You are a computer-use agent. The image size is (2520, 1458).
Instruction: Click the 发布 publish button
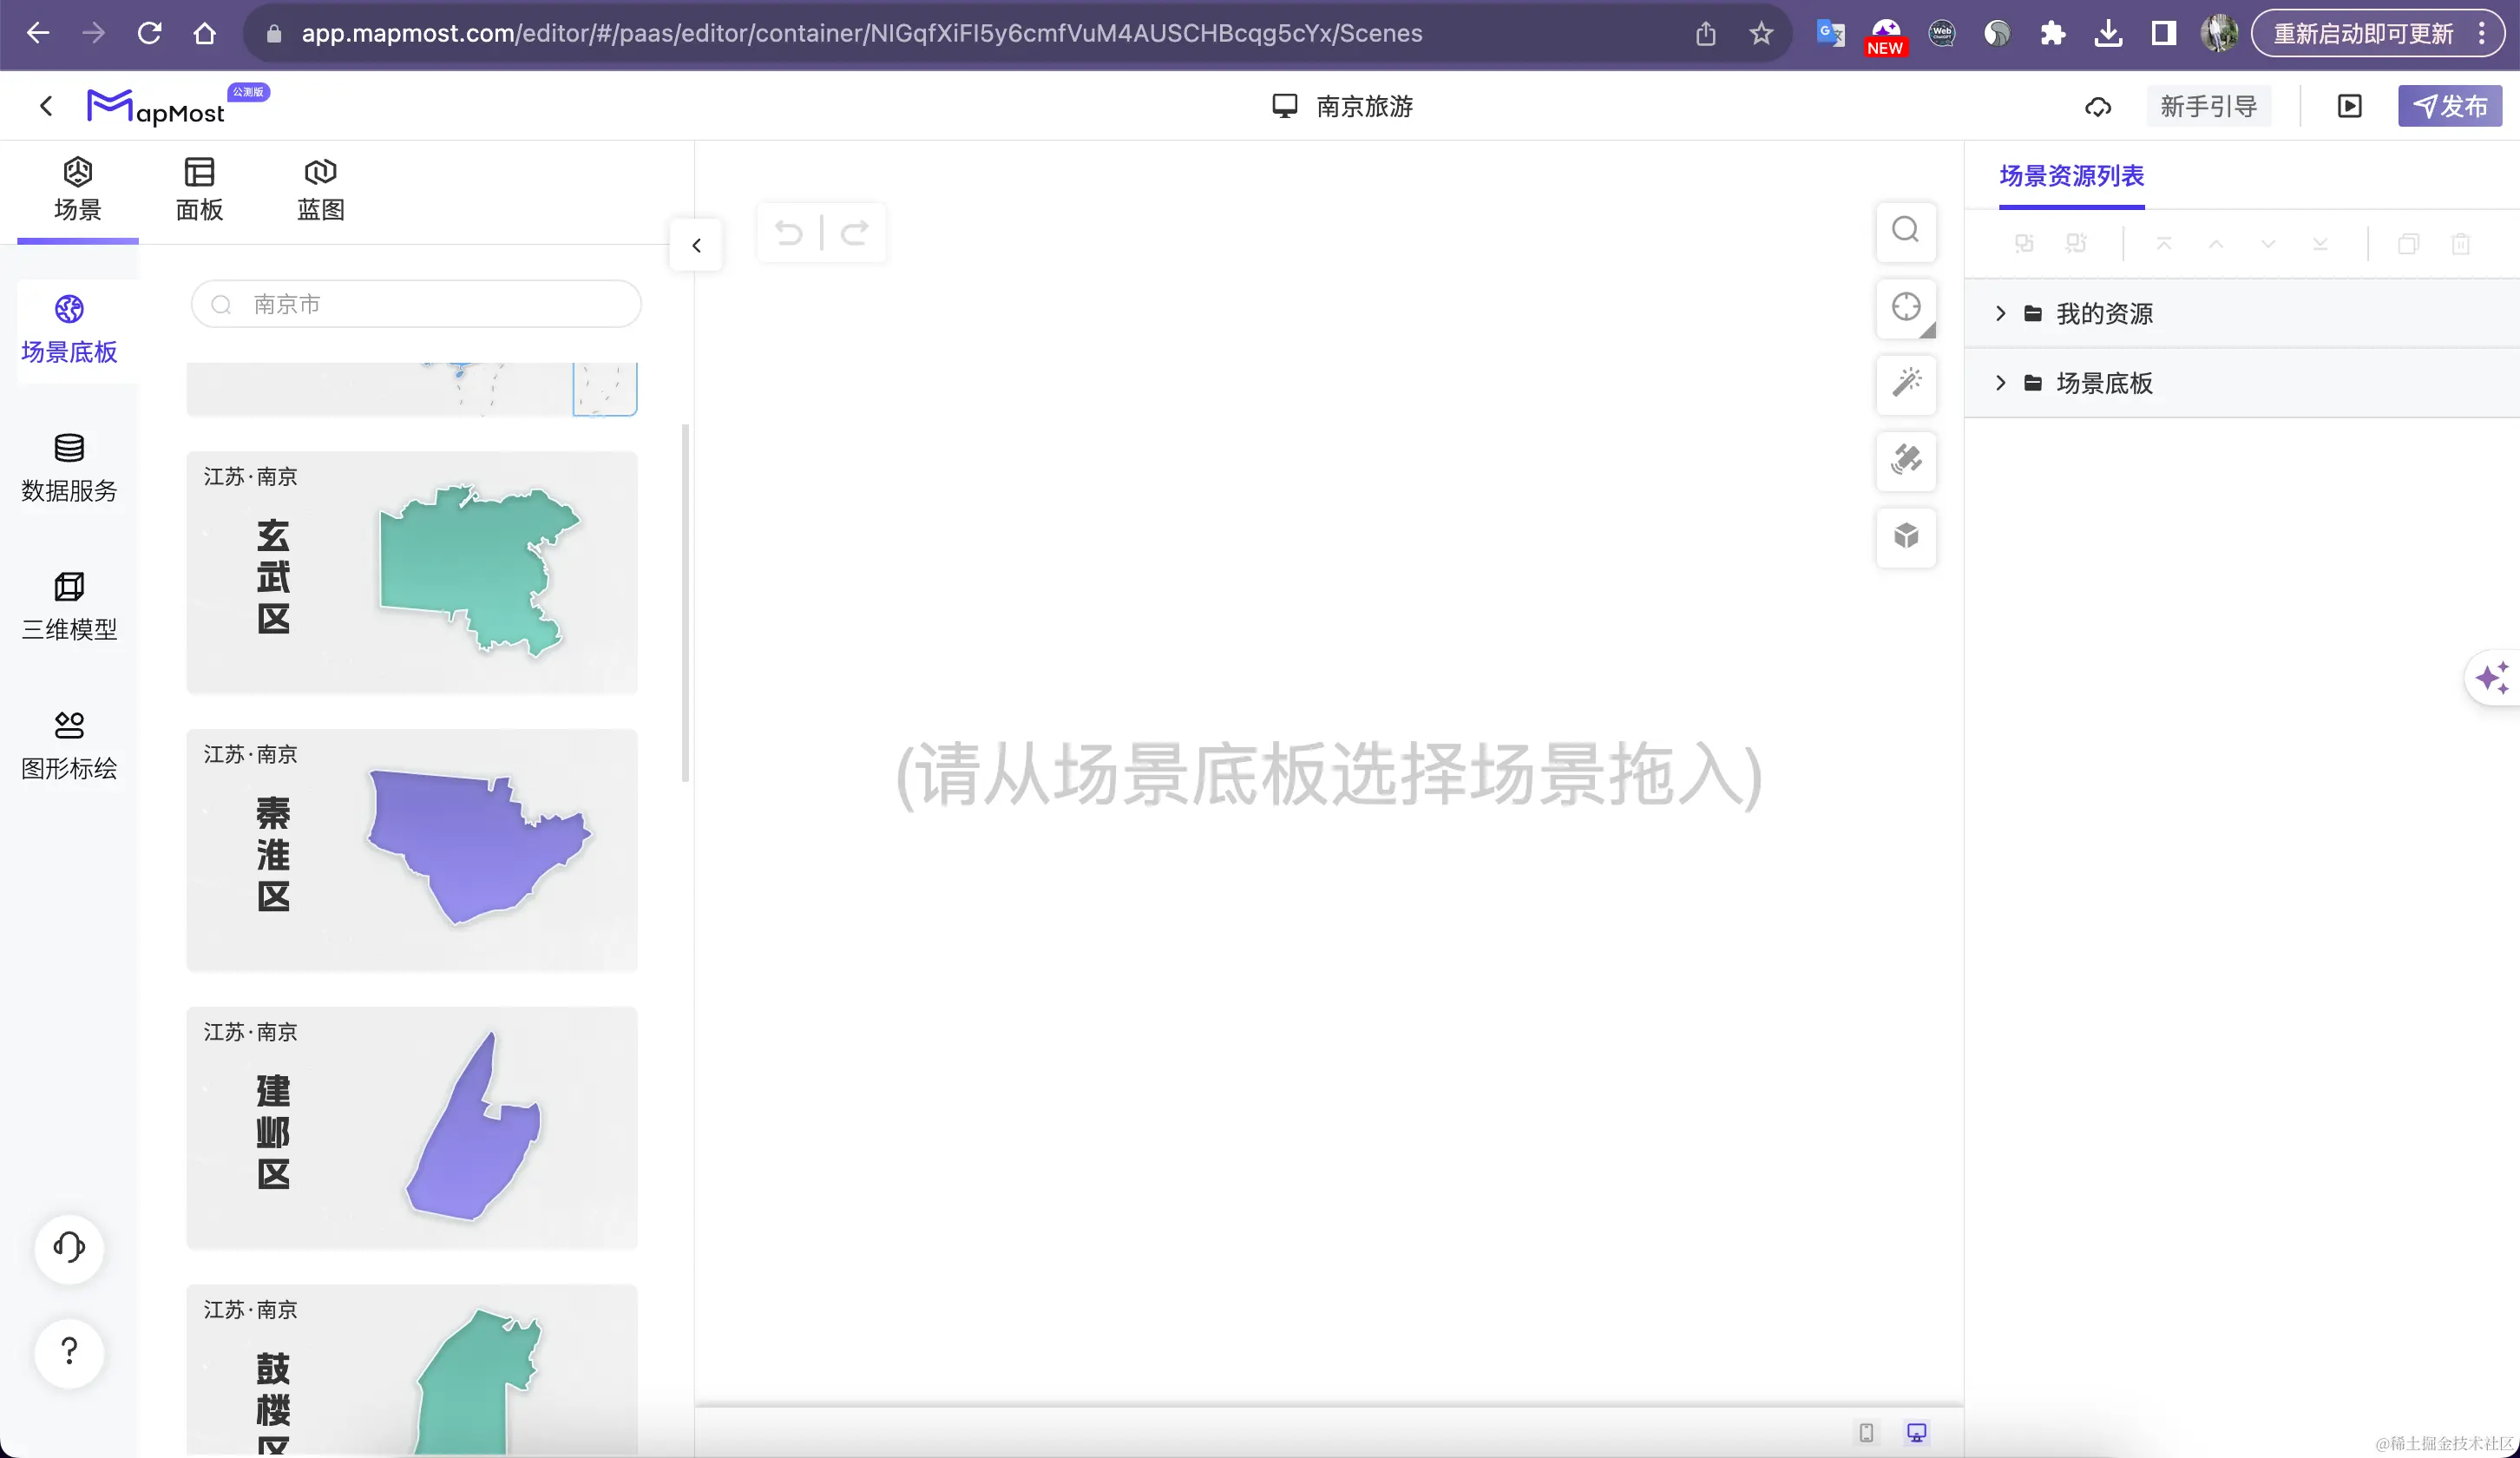tap(2450, 107)
